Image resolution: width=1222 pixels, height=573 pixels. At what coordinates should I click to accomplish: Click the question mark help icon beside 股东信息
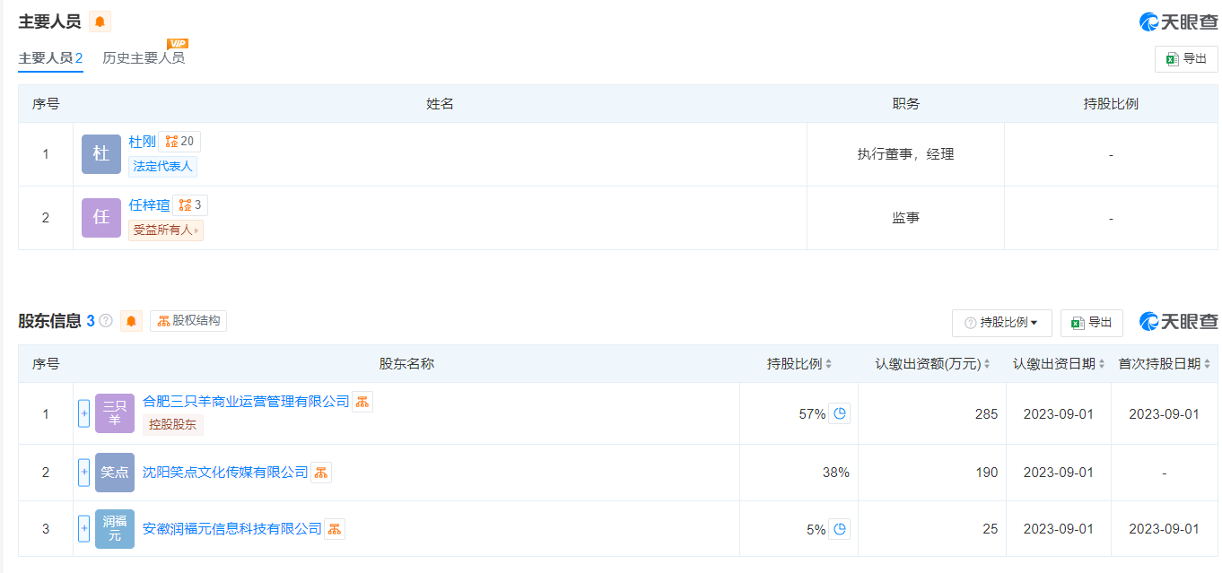tap(106, 321)
